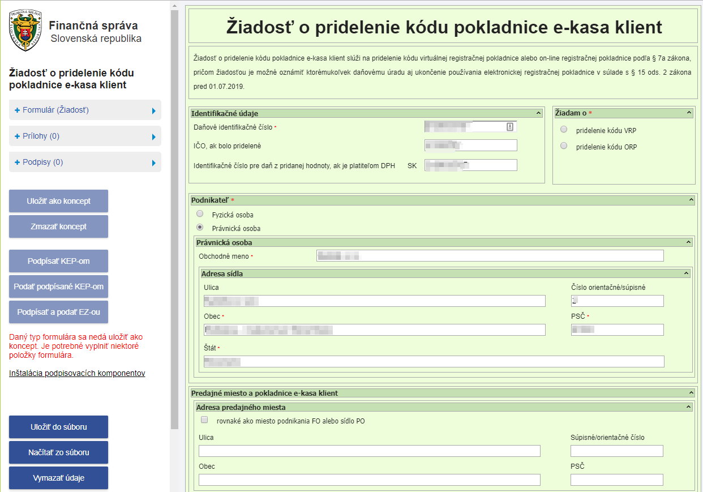Check the rovnaké ako miesto podnikania checkbox
The image size is (703, 492).
point(204,420)
